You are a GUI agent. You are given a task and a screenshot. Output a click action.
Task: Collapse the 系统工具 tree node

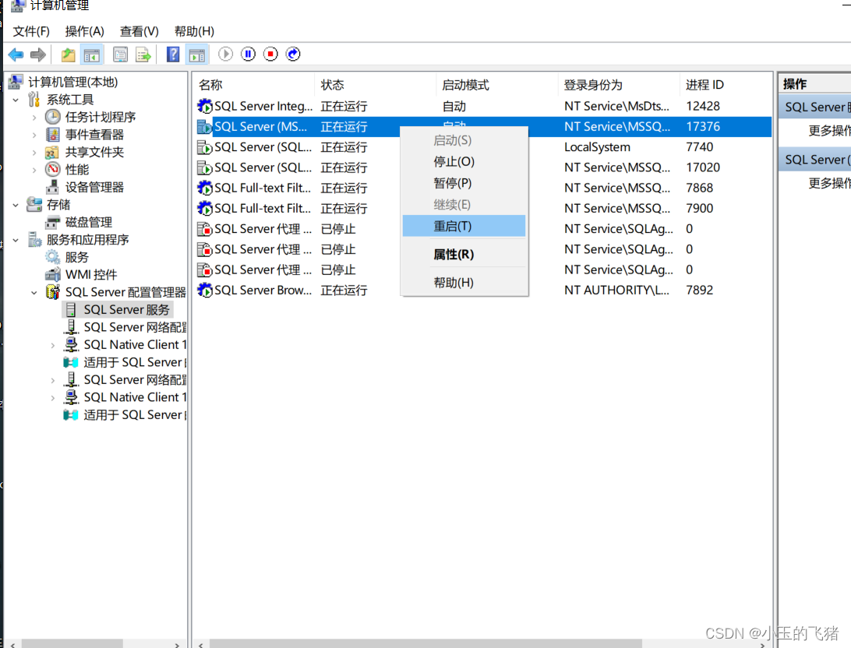click(x=16, y=99)
